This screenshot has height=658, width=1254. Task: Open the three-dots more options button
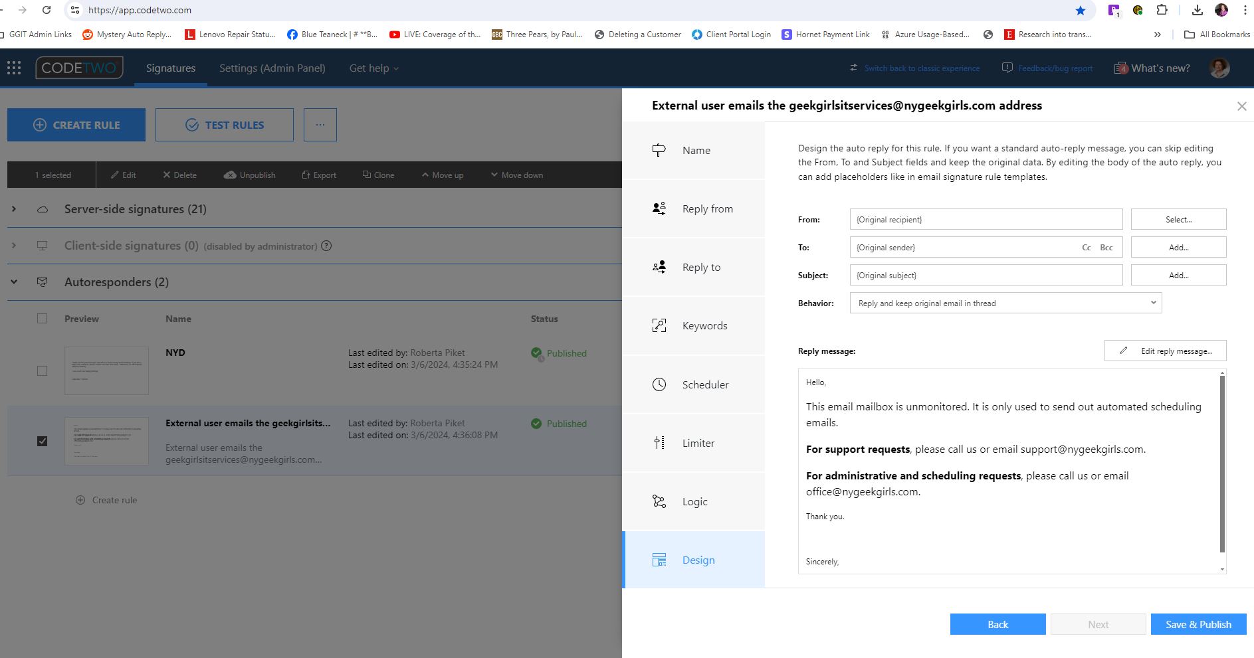point(320,125)
